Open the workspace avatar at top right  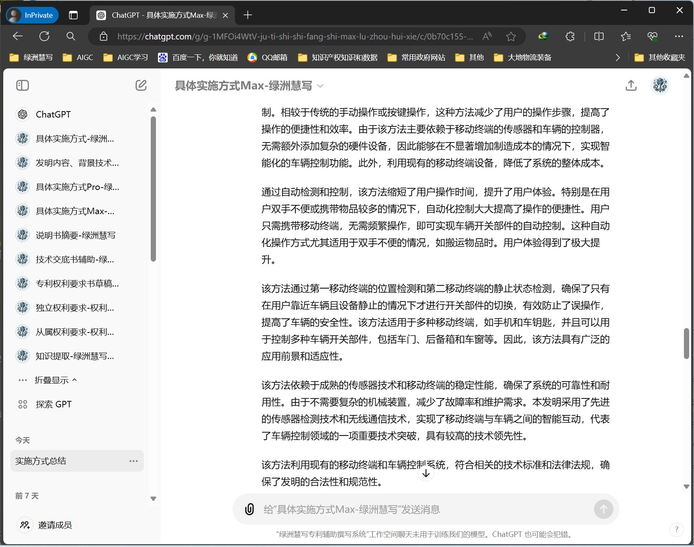coord(660,85)
